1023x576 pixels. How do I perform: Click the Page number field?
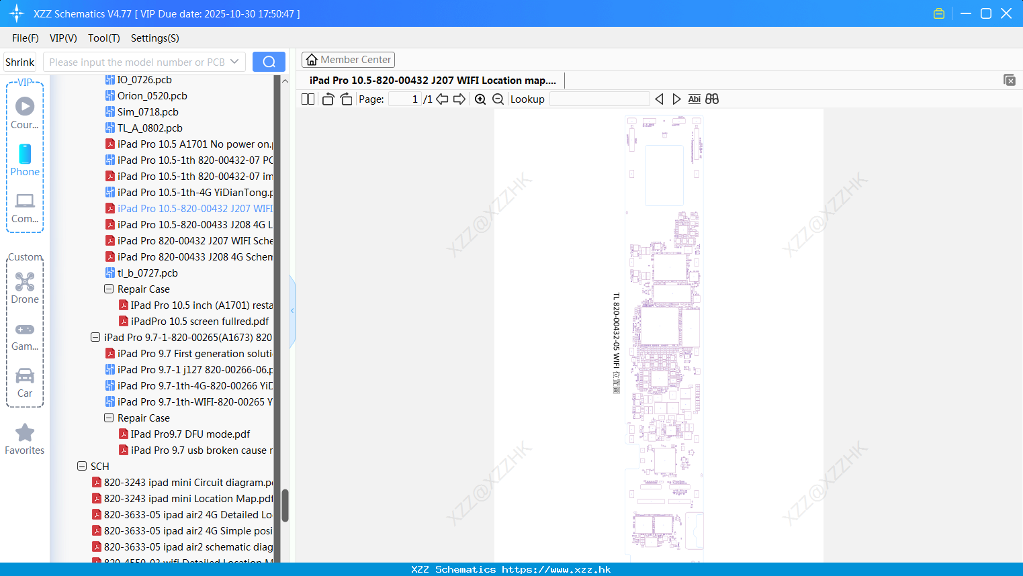point(404,99)
